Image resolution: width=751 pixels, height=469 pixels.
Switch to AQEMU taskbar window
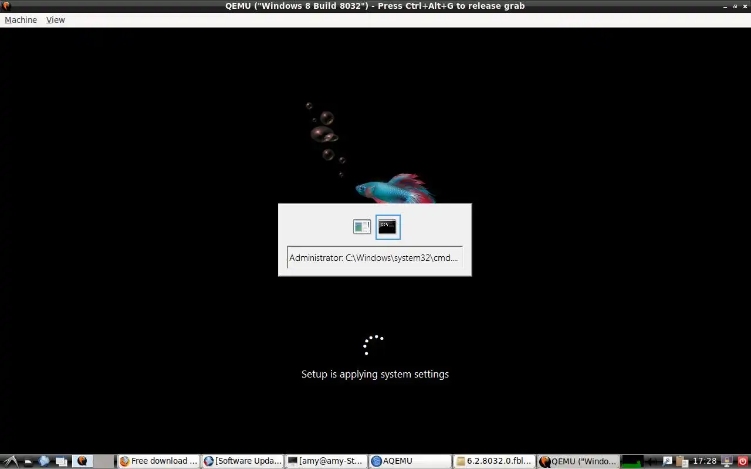[x=411, y=461]
